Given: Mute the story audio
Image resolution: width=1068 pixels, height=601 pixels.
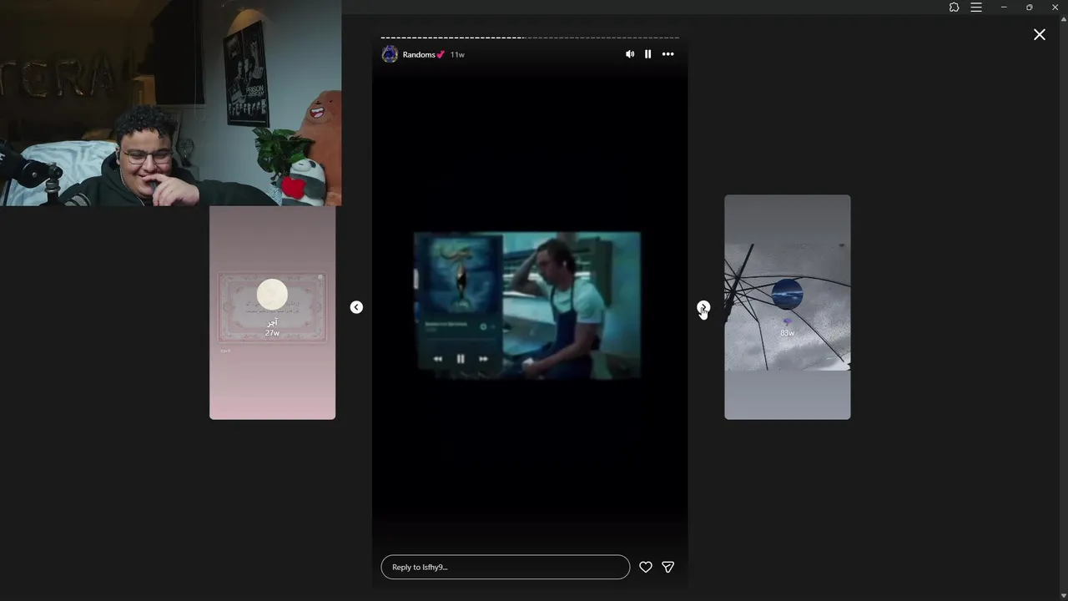Looking at the screenshot, I should click(630, 54).
